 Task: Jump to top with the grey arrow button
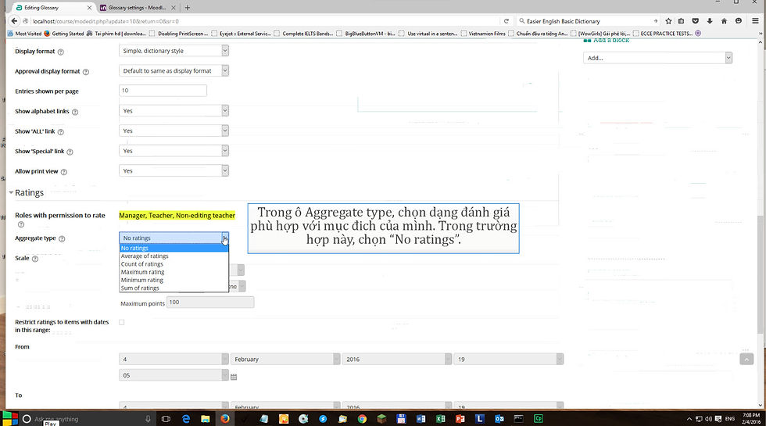click(746, 359)
